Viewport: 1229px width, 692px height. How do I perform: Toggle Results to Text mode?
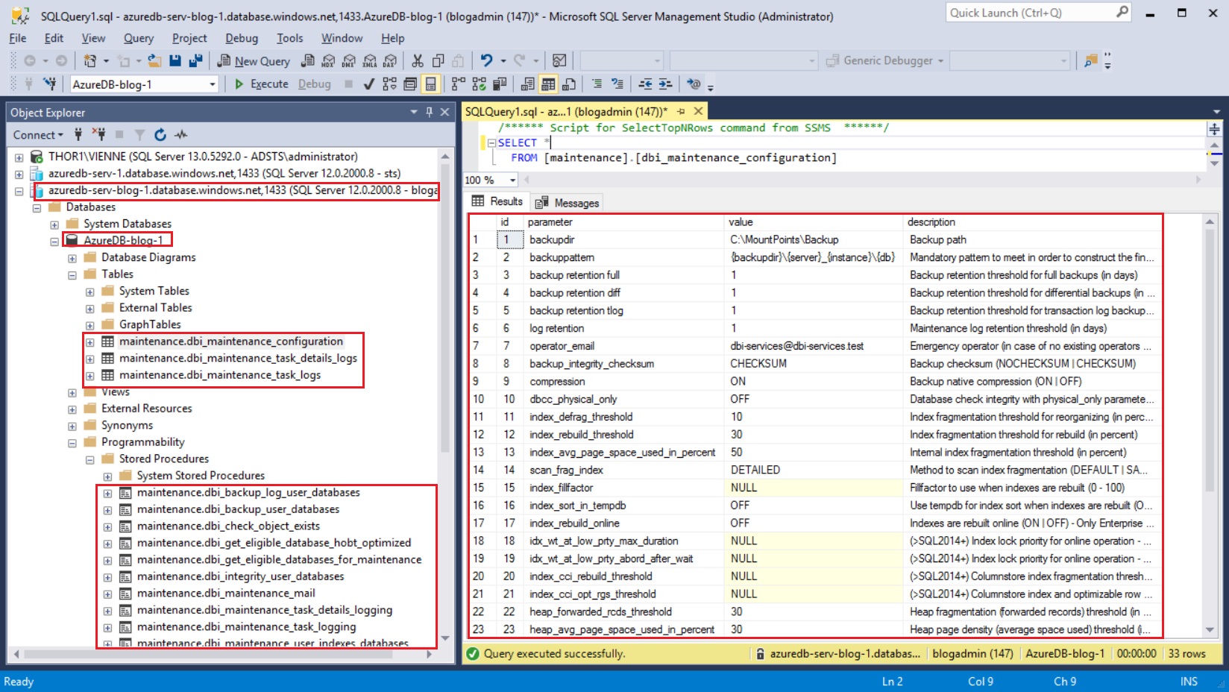coord(528,84)
